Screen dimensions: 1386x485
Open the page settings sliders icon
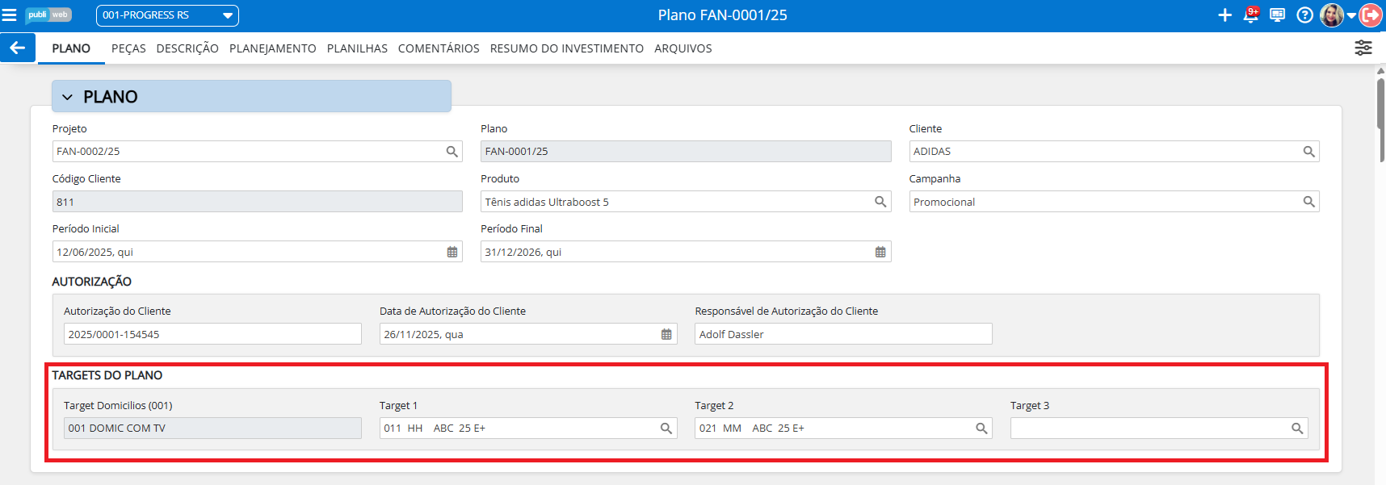tap(1363, 48)
